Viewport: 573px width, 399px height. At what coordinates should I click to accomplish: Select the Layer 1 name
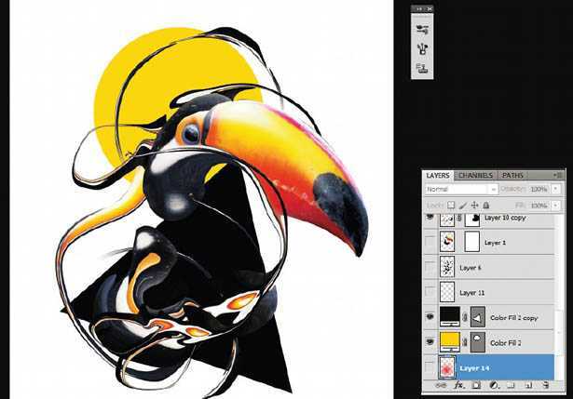pos(495,242)
